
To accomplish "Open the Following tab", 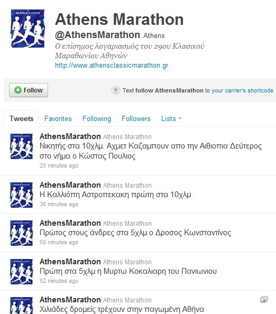I will pyautogui.click(x=97, y=118).
